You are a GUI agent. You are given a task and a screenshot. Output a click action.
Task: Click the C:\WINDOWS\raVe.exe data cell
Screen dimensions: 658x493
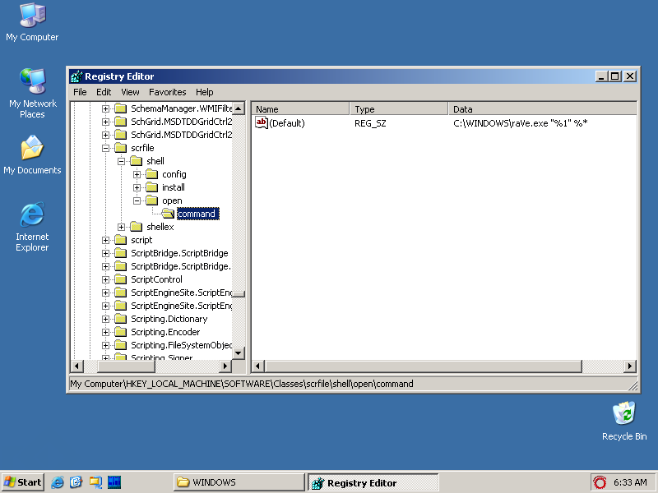pyautogui.click(x=521, y=123)
